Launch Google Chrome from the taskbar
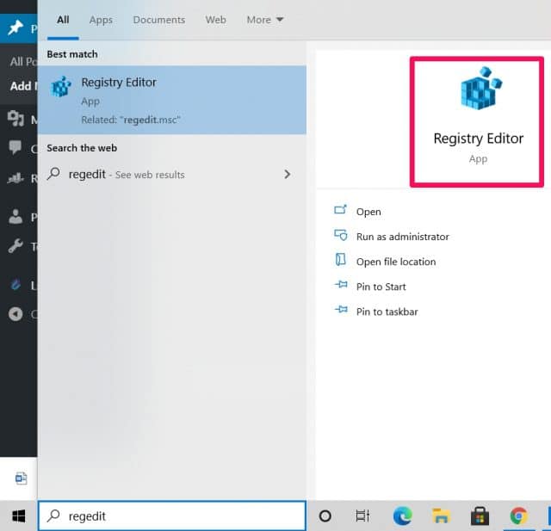The width and height of the screenshot is (551, 531). [518, 516]
